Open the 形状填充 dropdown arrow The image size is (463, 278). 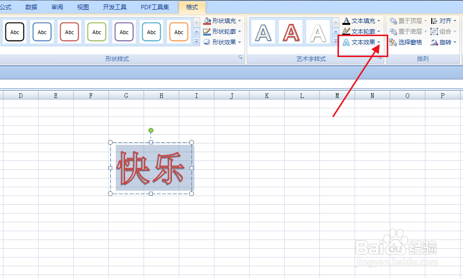point(239,21)
